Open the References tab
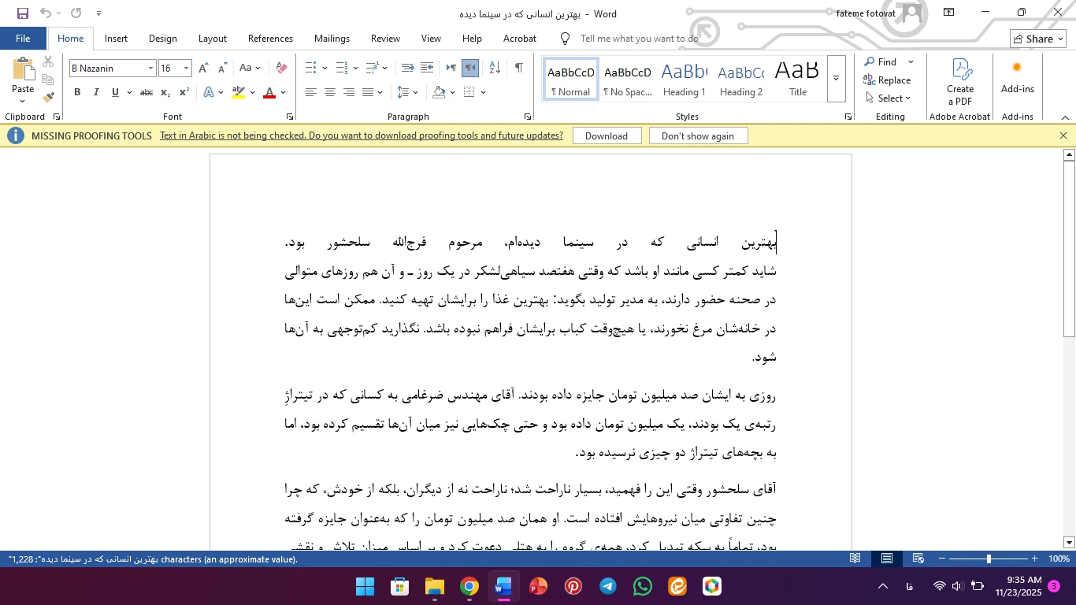The height and width of the screenshot is (605, 1076). [270, 39]
